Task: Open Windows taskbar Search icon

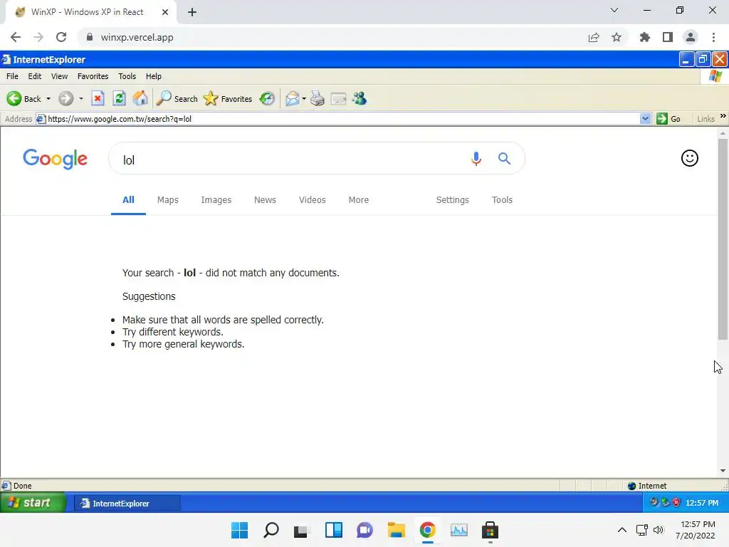Action: (x=271, y=530)
